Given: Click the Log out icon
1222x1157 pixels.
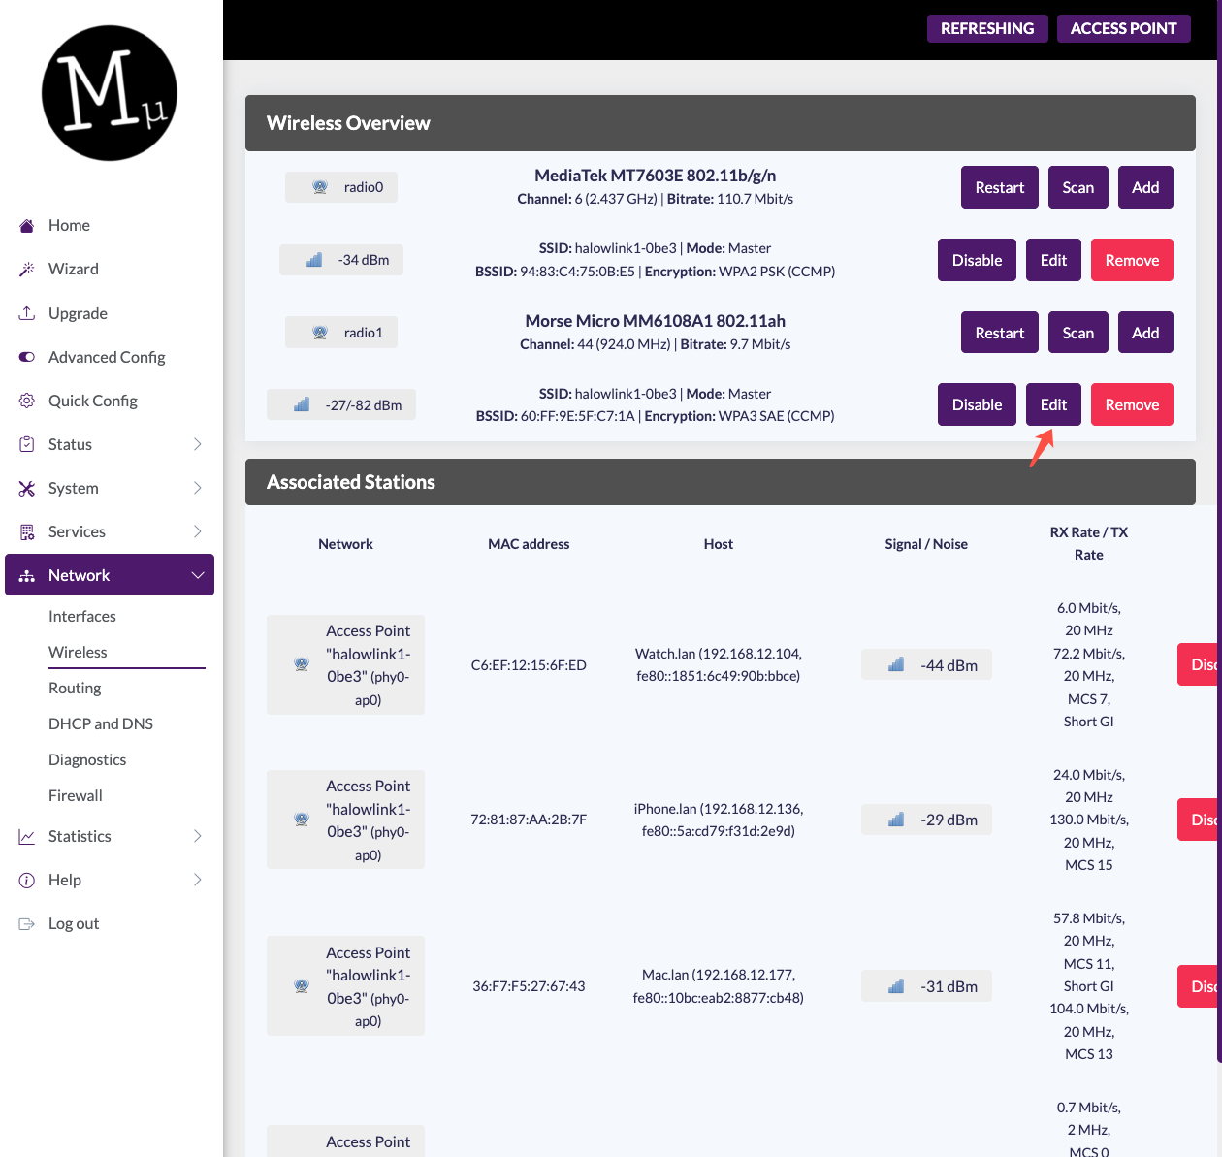Looking at the screenshot, I should coord(27,924).
